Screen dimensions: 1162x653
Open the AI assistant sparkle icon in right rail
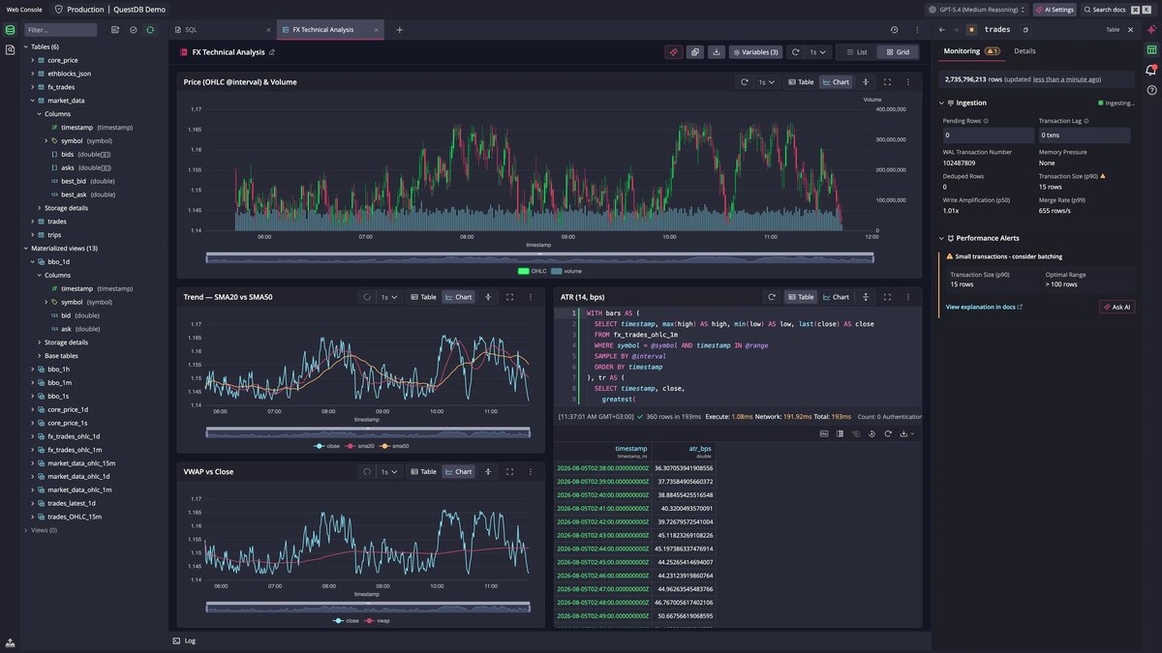click(1151, 30)
